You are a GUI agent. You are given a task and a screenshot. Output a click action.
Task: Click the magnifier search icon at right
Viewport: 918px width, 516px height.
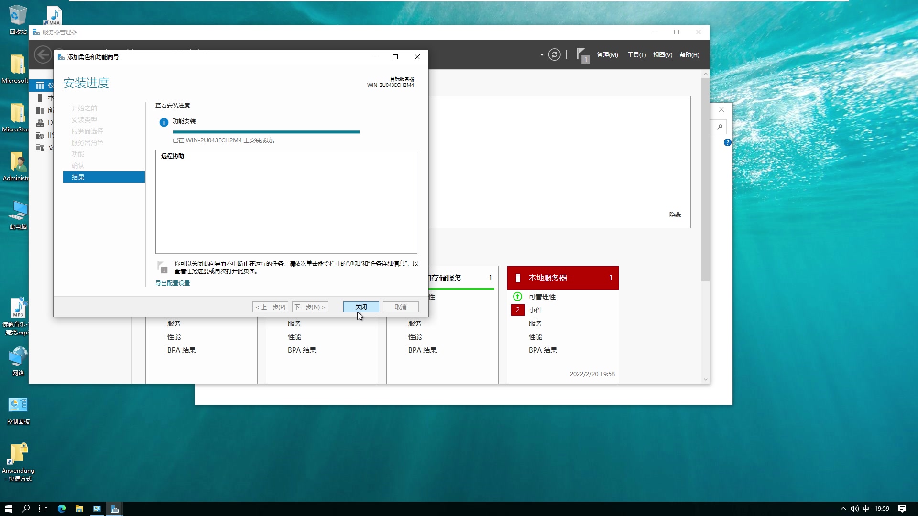[720, 127]
